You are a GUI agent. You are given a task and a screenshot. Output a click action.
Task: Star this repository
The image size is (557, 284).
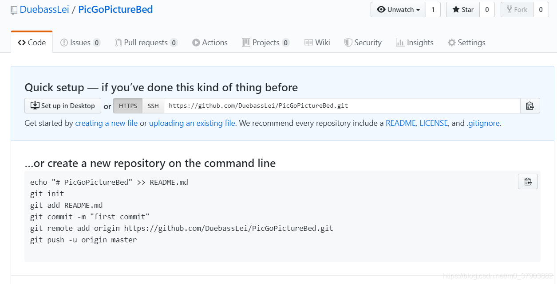[x=463, y=10]
